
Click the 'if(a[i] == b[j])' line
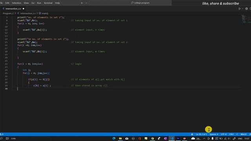click(x=39, y=80)
